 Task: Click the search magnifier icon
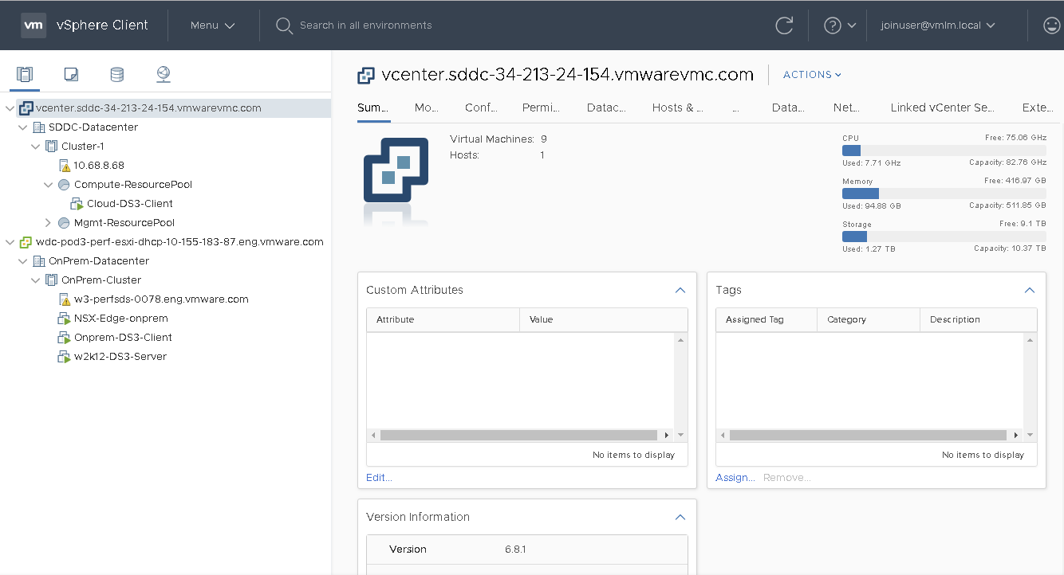[x=284, y=25]
